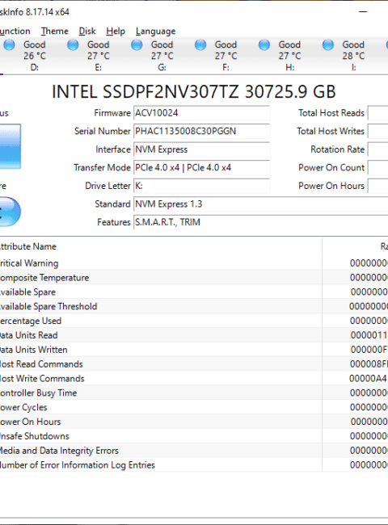Click the Power On Hours value box
Image resolution: width=388 pixels, height=525 pixels.
pyautogui.click(x=378, y=186)
